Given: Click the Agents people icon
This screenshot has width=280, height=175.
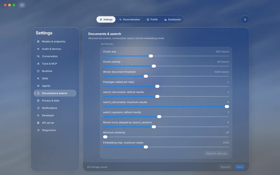Looking at the screenshot, I should point(38,86).
